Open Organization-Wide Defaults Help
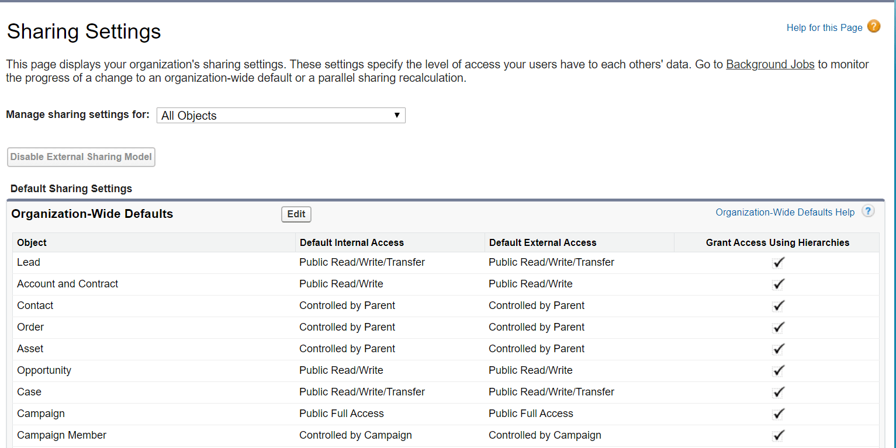 (x=785, y=212)
